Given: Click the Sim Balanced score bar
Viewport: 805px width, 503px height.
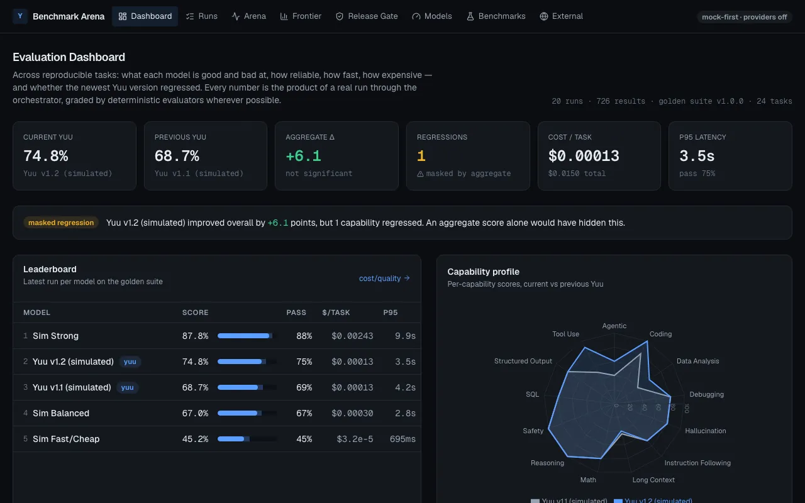Looking at the screenshot, I should click(x=247, y=413).
